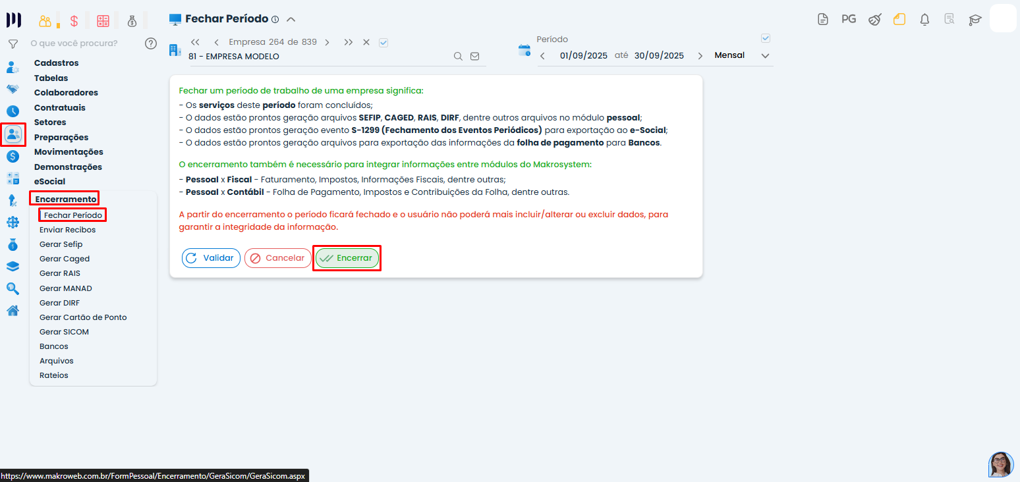The height and width of the screenshot is (482, 1020).
Task: Open the arrow-up pencil sidebar icon
Action: pyautogui.click(x=13, y=200)
